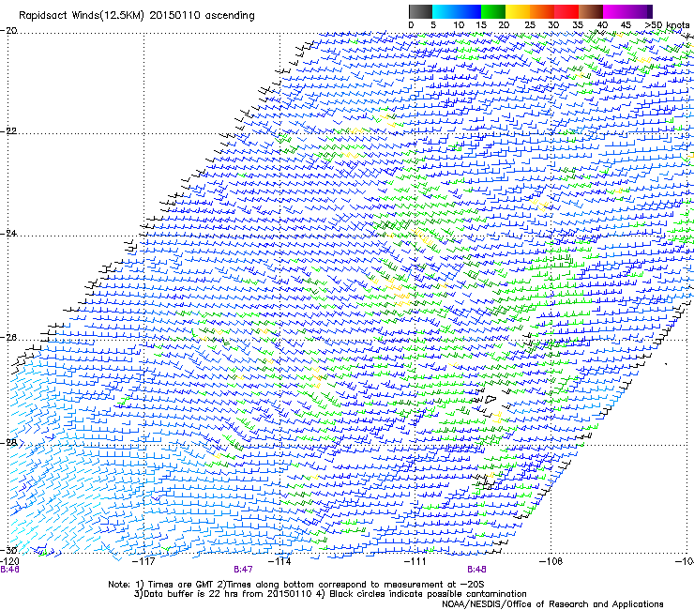Click the -111 longitude axis label

coord(415,561)
